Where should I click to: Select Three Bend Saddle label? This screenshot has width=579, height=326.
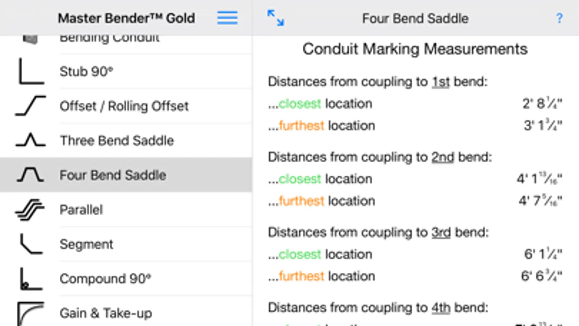click(x=117, y=141)
